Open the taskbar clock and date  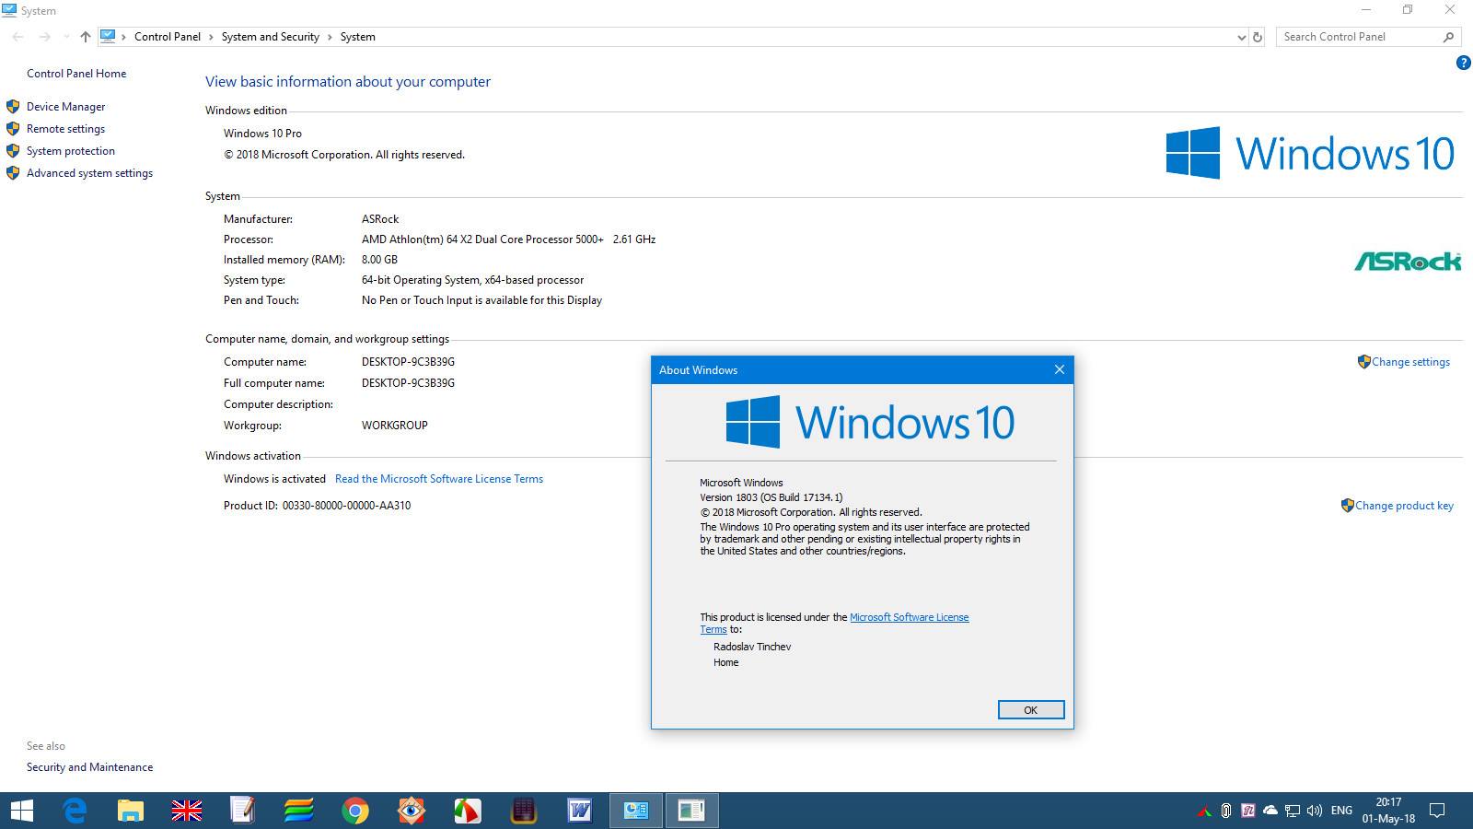[1388, 811]
